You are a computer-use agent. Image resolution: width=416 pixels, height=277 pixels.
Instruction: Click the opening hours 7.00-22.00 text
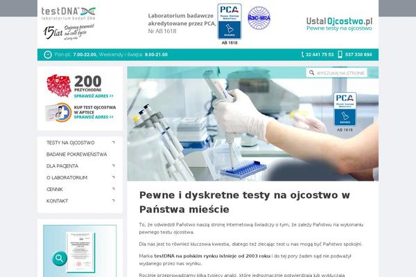pos(85,55)
